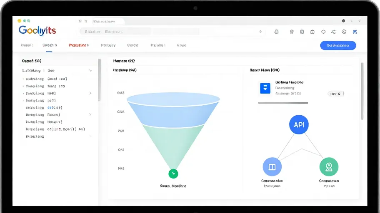Screen dimensions: 380x213
Task: Click the caption text below the funnel
Action: coord(173,186)
